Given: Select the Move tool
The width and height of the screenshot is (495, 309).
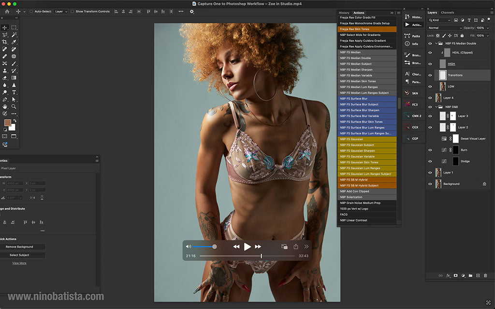Looking at the screenshot, I should tap(6, 28).
